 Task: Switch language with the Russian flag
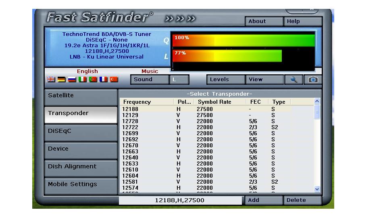(x=72, y=80)
